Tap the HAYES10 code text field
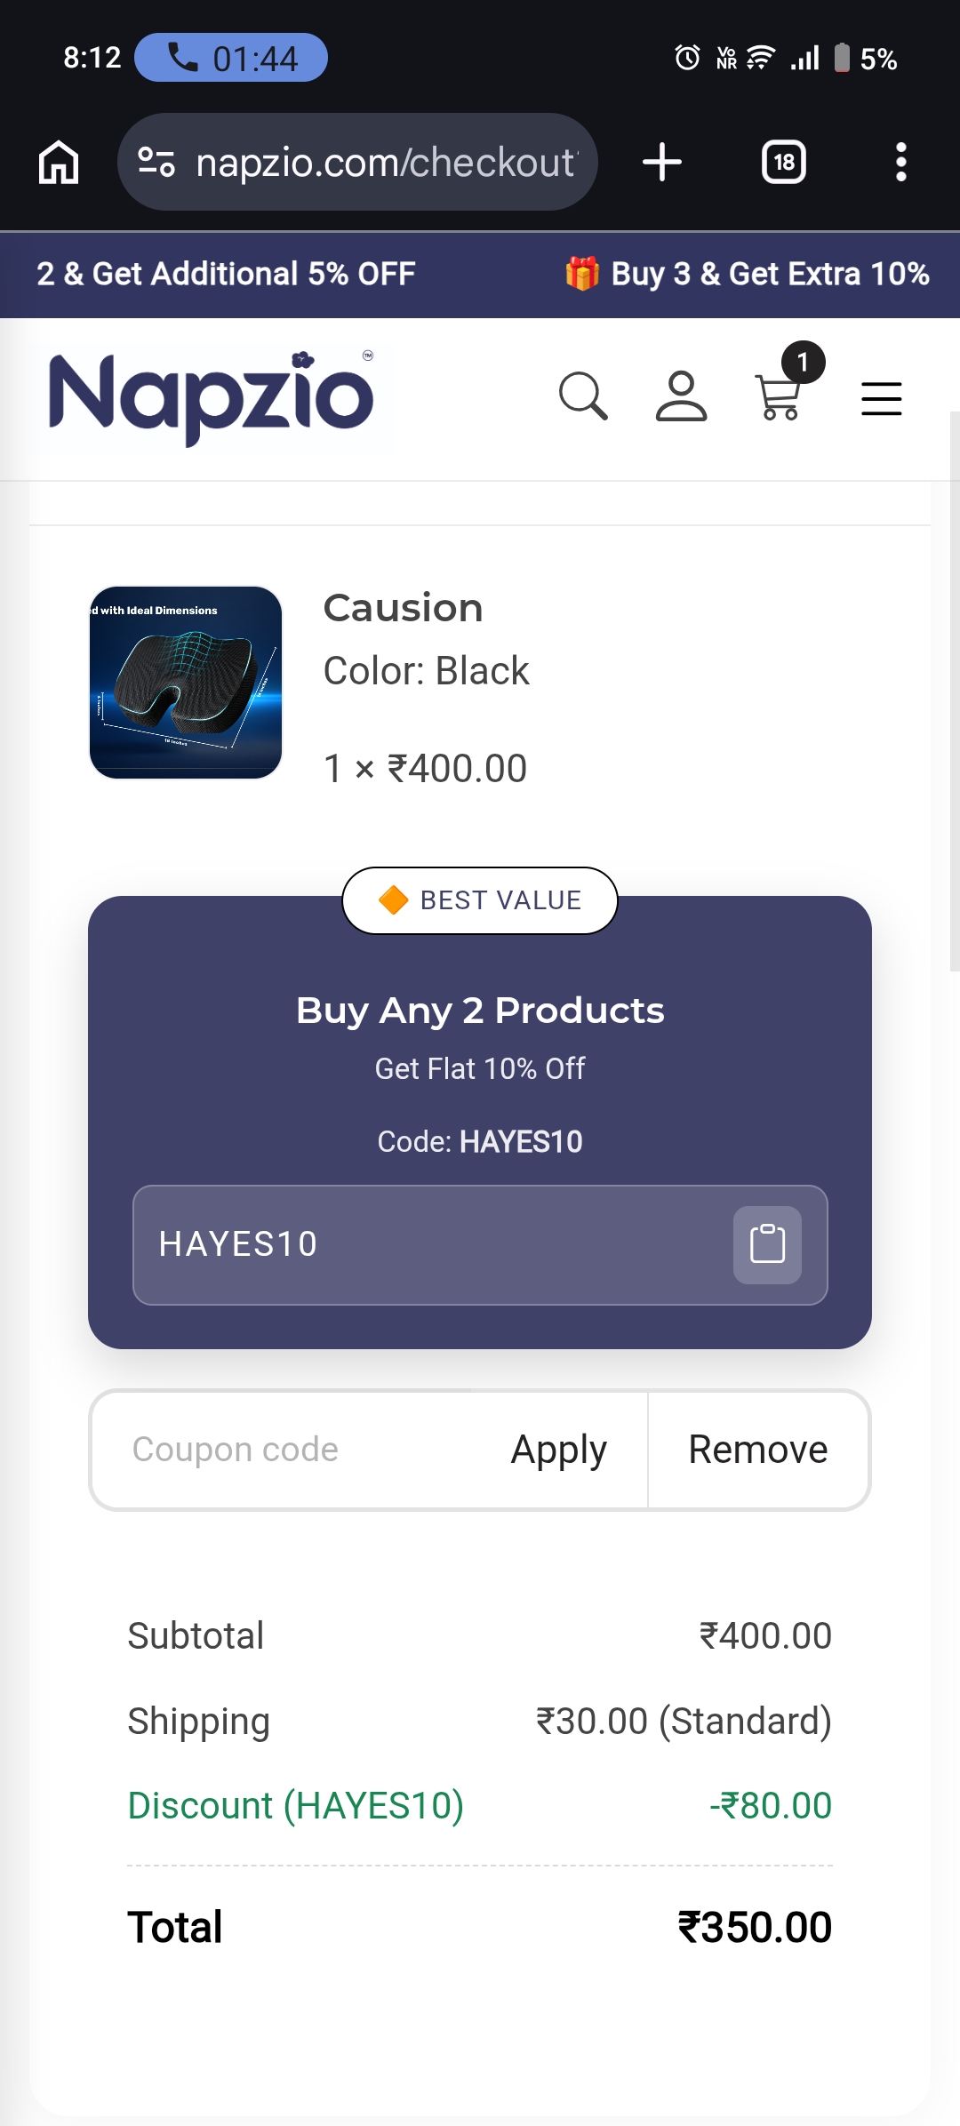The width and height of the screenshot is (960, 2126). pos(427,1244)
